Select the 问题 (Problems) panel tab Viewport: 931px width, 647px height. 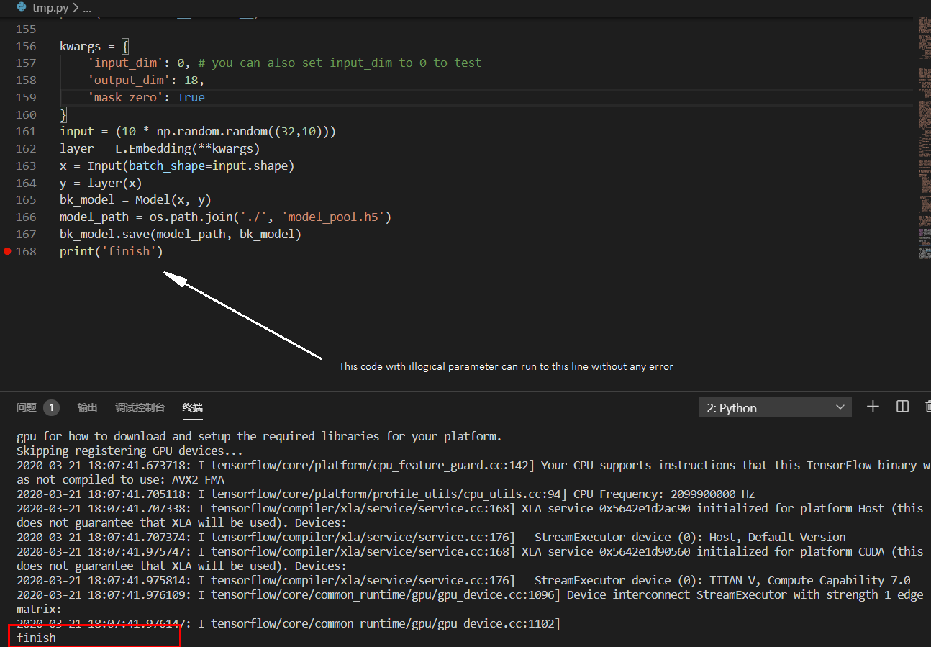coord(26,407)
